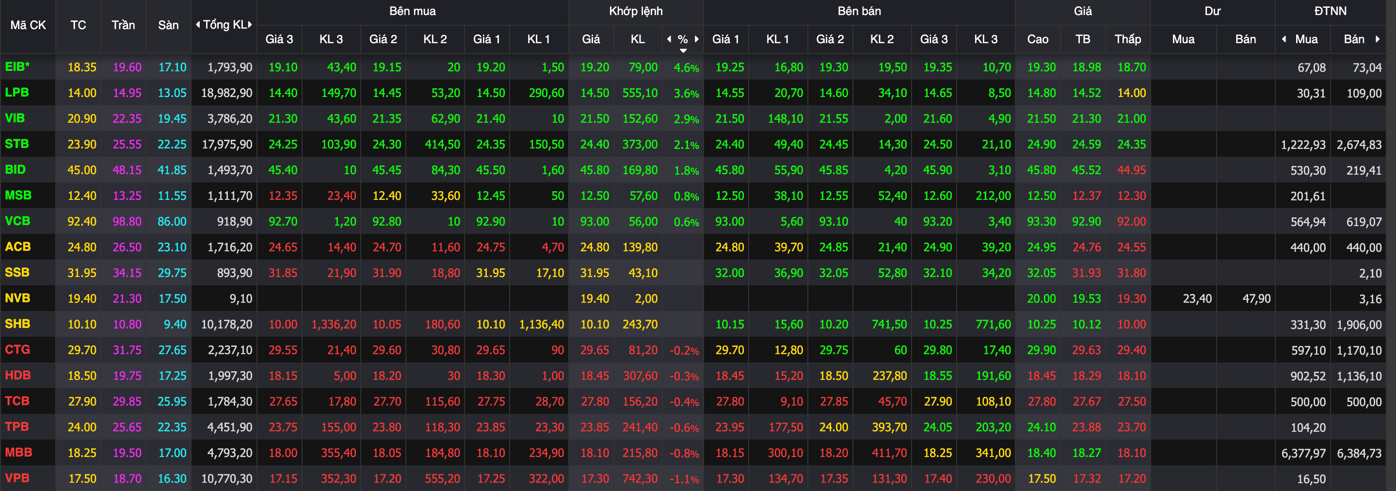Screen dimensions: 1396x491
Task: Open EIB* stock symbol
Action: point(17,67)
